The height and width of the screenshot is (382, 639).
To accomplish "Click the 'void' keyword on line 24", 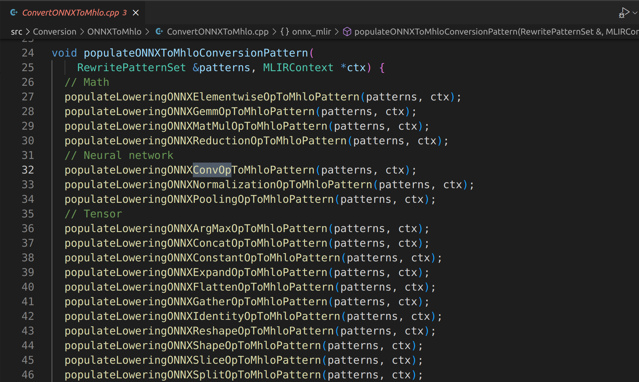I will (64, 53).
